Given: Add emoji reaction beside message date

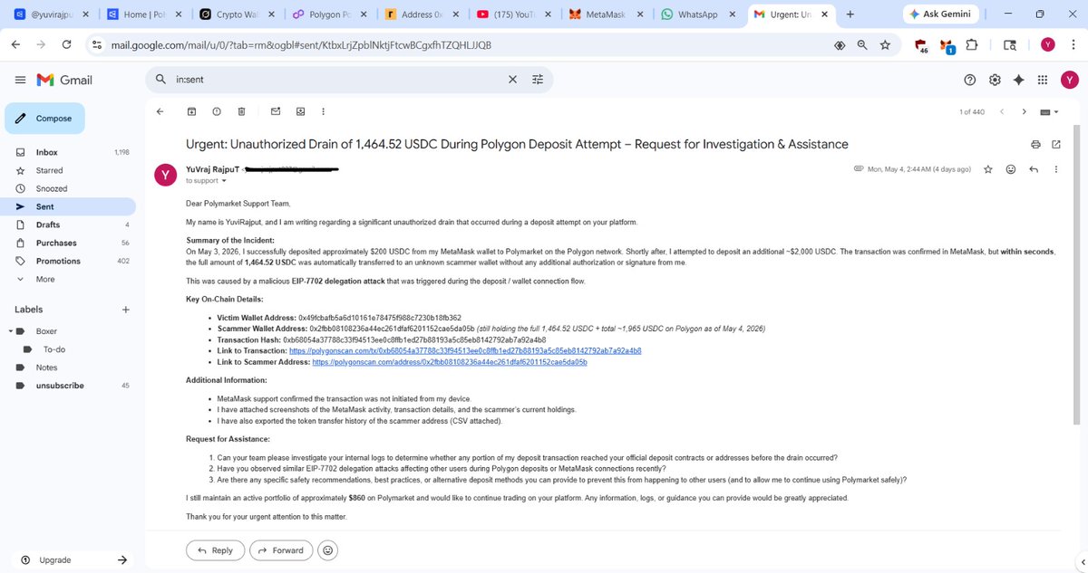Looking at the screenshot, I should pos(1011,169).
